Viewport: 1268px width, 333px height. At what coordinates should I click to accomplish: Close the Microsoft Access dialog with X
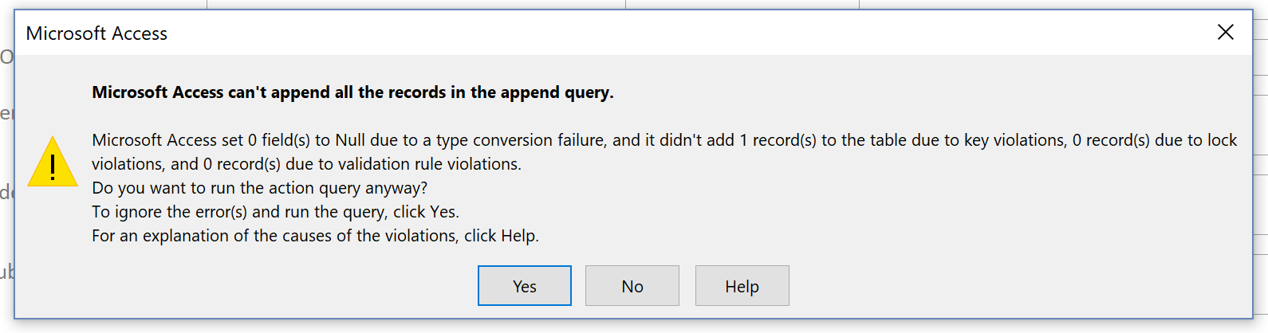(1225, 32)
